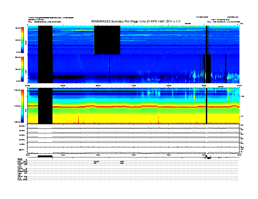Select the 40.00 label on the RAD2 scale

click(18, 28)
